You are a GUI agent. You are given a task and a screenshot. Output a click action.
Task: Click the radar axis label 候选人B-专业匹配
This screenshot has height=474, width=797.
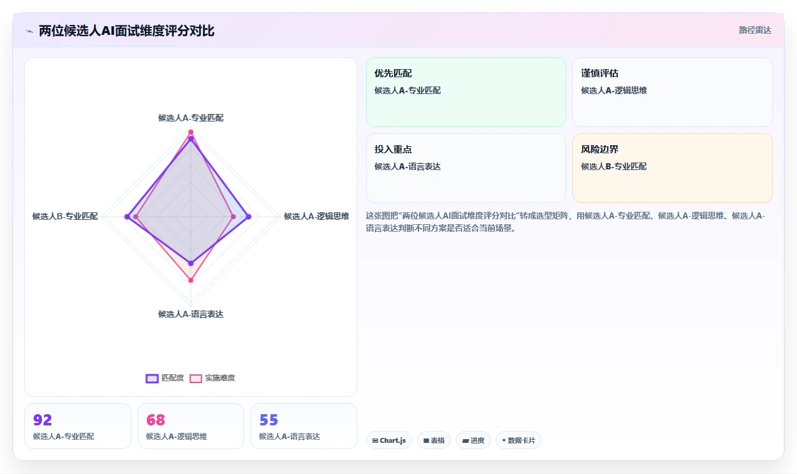pyautogui.click(x=65, y=216)
